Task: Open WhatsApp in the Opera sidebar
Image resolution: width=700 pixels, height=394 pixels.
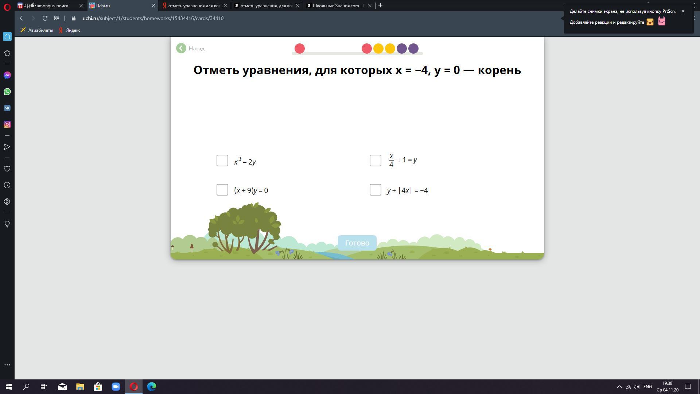Action: pyautogui.click(x=7, y=92)
